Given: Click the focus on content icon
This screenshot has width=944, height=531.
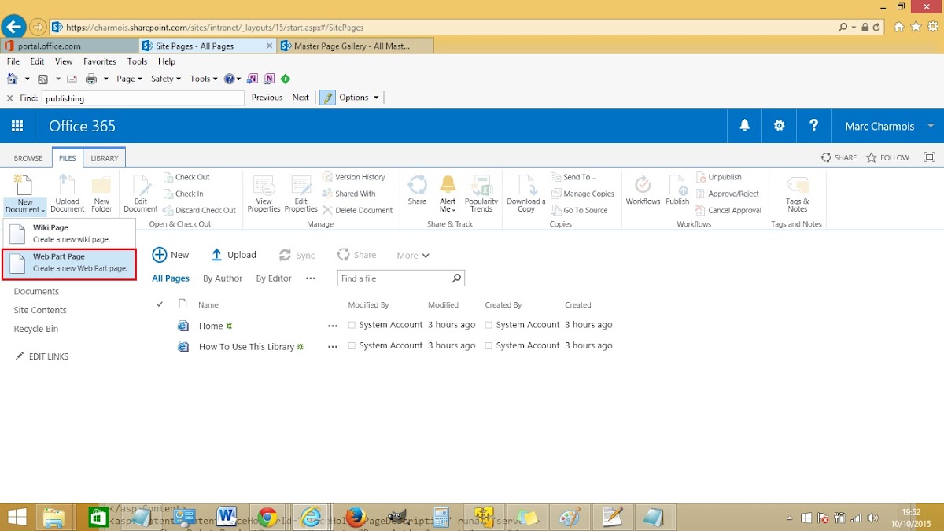Looking at the screenshot, I should click(929, 157).
